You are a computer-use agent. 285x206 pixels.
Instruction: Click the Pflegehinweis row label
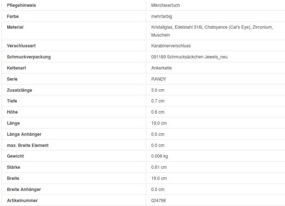pyautogui.click(x=22, y=5)
